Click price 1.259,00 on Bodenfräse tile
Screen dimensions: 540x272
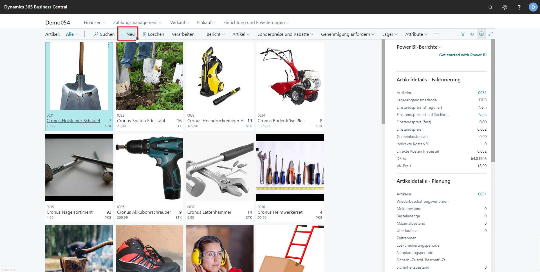(x=265, y=126)
